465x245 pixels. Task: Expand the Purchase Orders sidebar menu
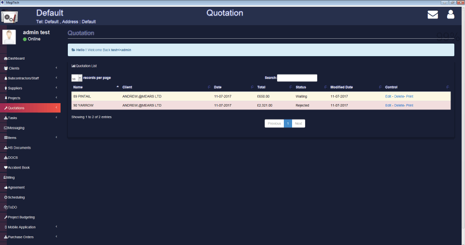29,237
